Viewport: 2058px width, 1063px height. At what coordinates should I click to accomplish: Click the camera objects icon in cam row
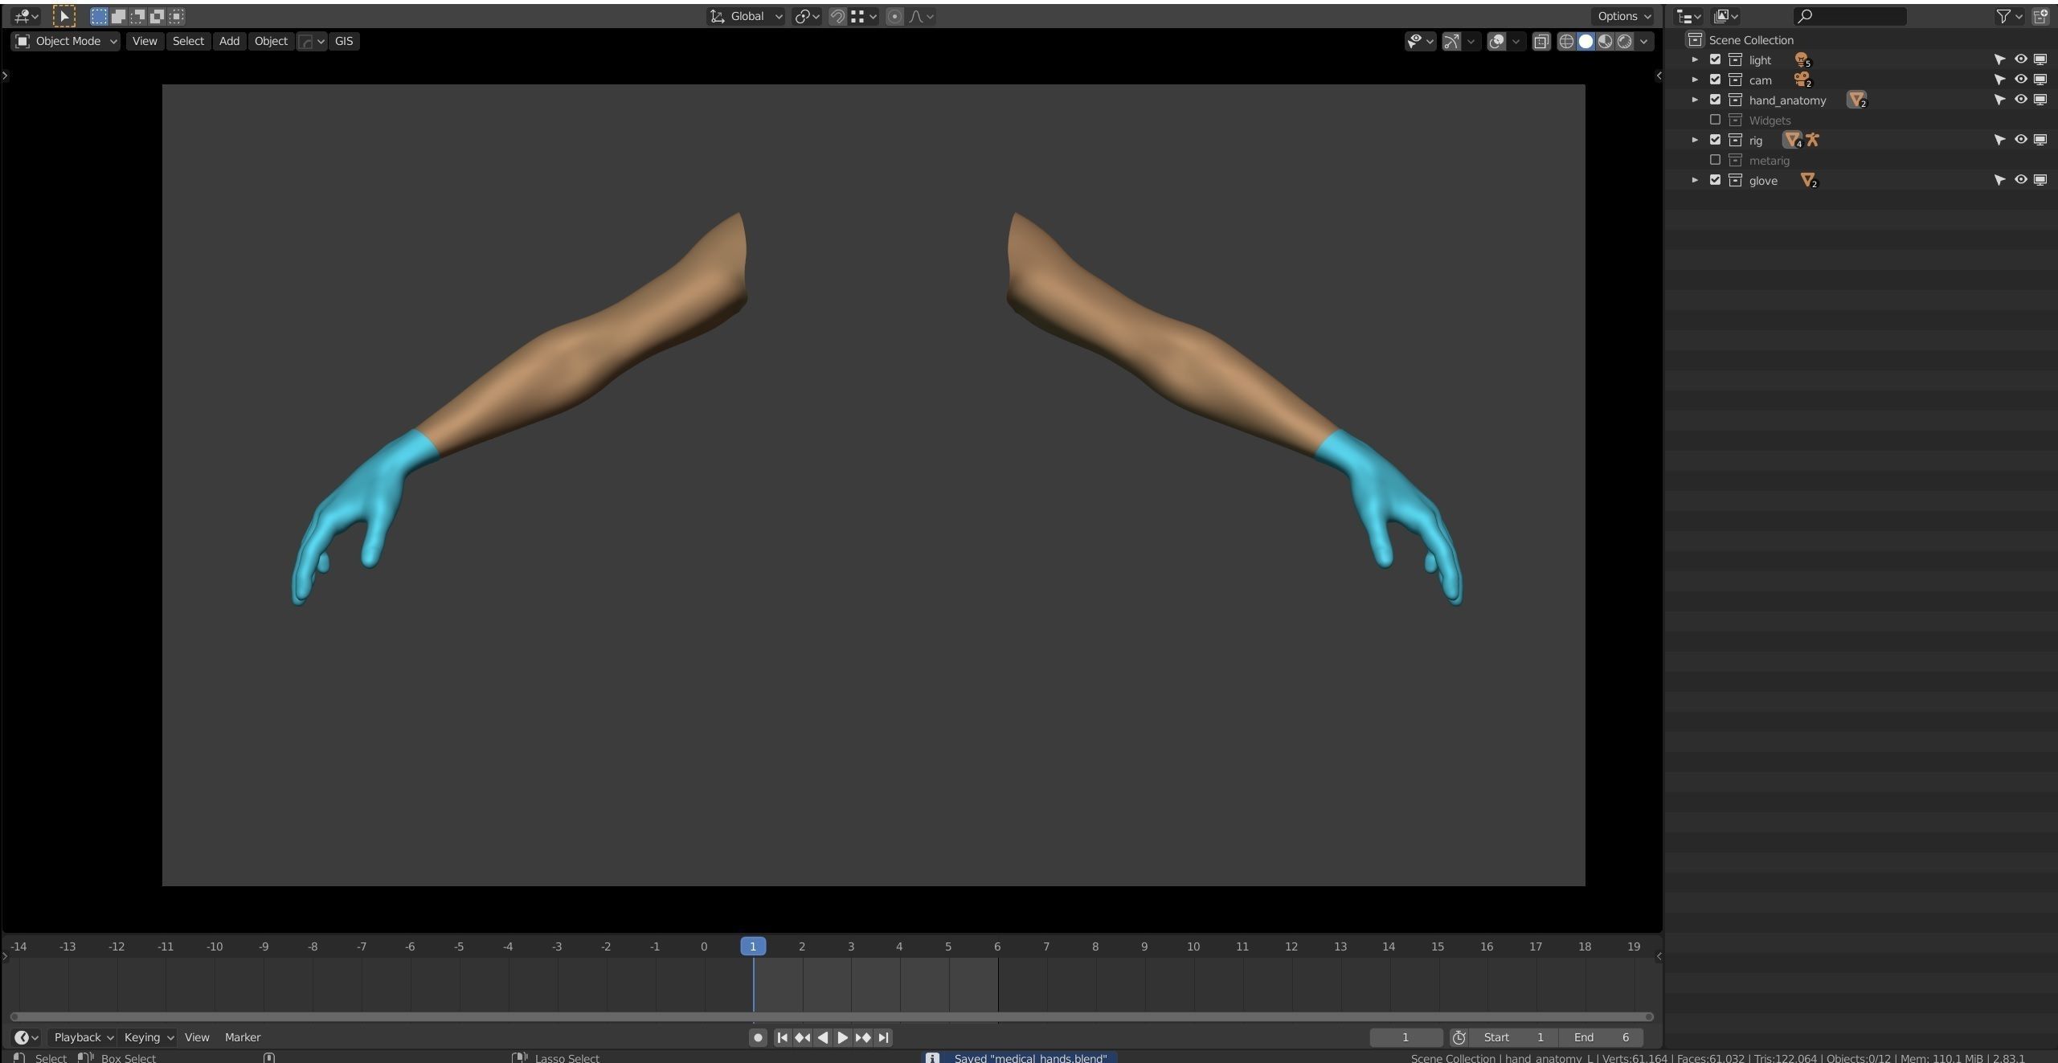[x=1802, y=80]
